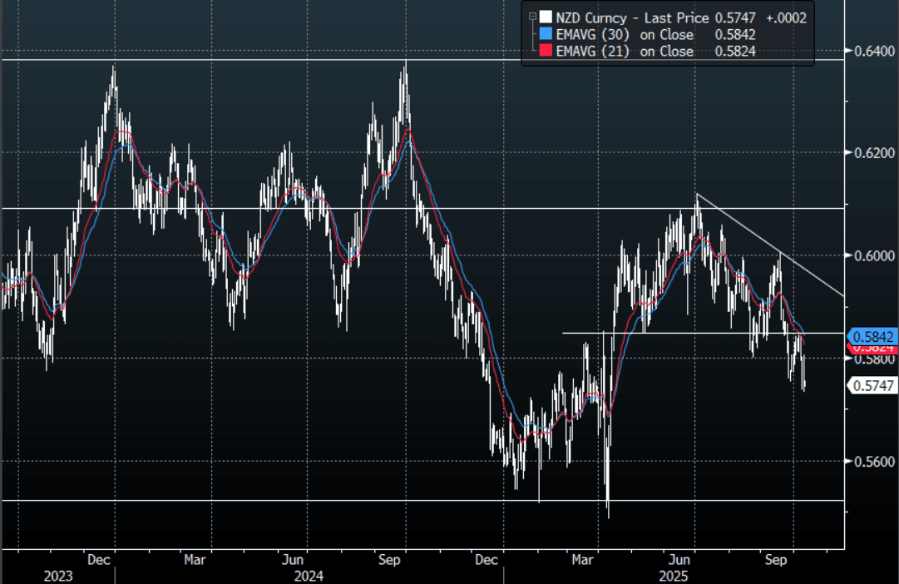Click the 0.5600 y-axis label
The width and height of the screenshot is (899, 584).
pos(871,462)
